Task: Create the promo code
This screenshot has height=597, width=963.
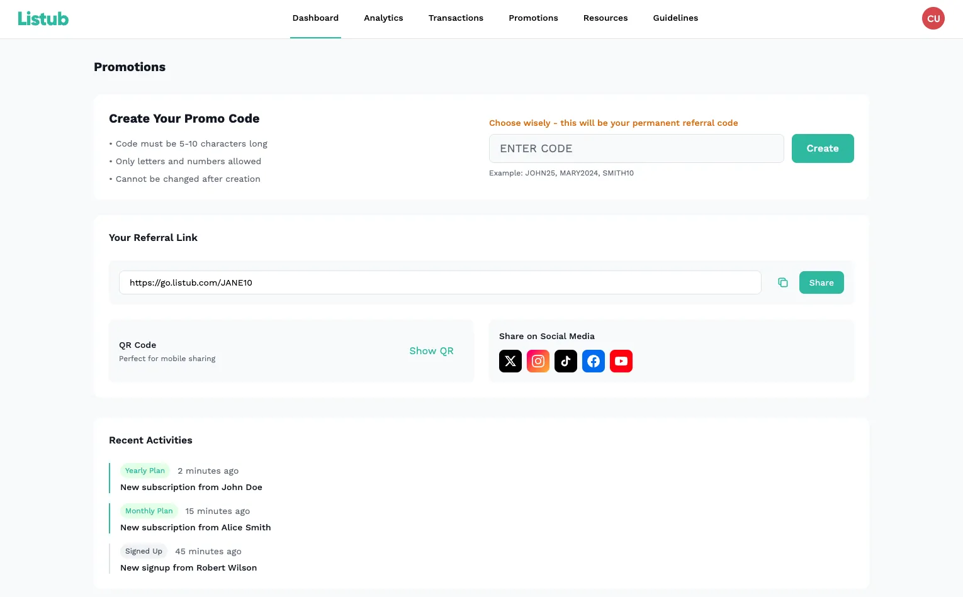Action: coord(823,148)
